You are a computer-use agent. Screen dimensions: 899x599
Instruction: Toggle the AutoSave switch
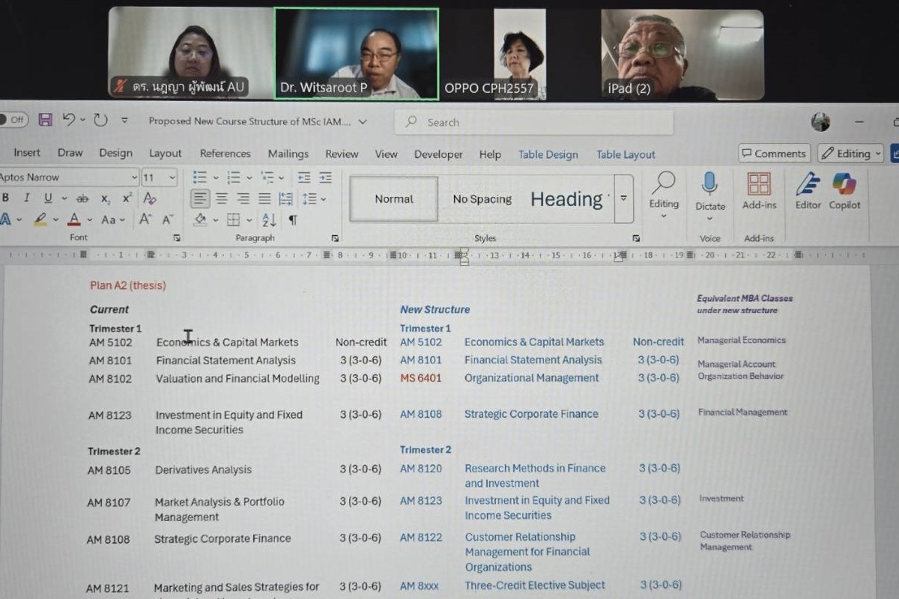pos(13,120)
